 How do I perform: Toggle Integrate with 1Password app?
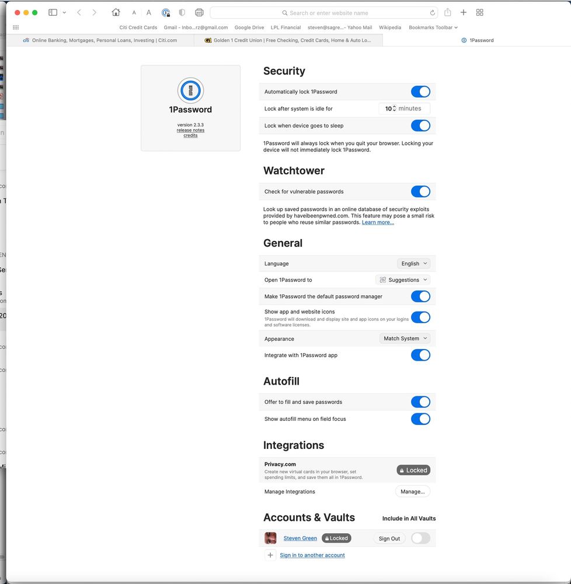tap(420, 355)
